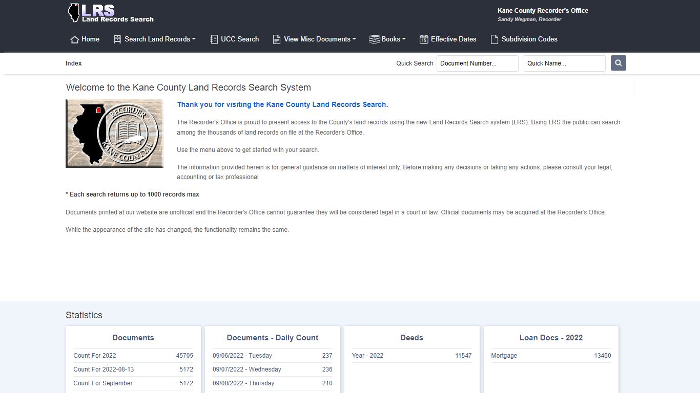
Task: Open the UCC Search page
Action: 235,39
